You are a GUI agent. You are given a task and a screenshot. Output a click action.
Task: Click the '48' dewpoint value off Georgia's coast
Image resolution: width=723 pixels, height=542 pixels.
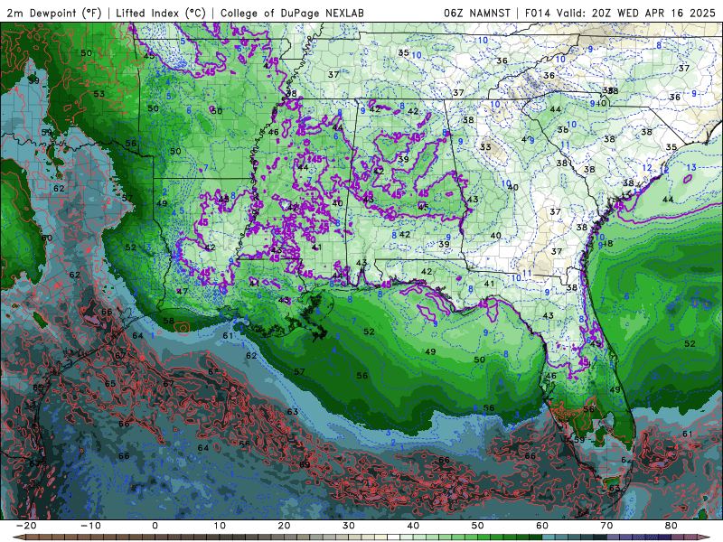pyautogui.click(x=607, y=243)
